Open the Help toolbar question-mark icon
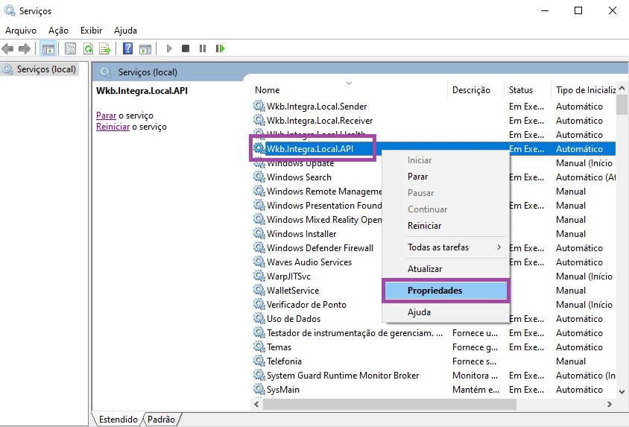 tap(127, 49)
